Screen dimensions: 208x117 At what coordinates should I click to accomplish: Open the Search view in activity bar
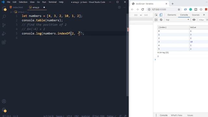click(x=4, y=17)
